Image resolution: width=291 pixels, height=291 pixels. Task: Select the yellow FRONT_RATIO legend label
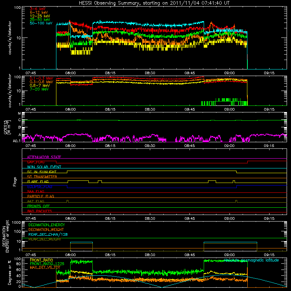click(x=41, y=260)
